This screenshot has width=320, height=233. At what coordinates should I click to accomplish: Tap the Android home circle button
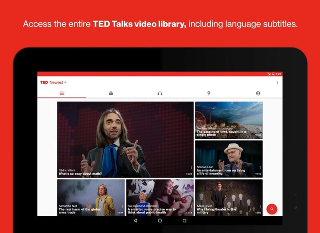coord(160,221)
